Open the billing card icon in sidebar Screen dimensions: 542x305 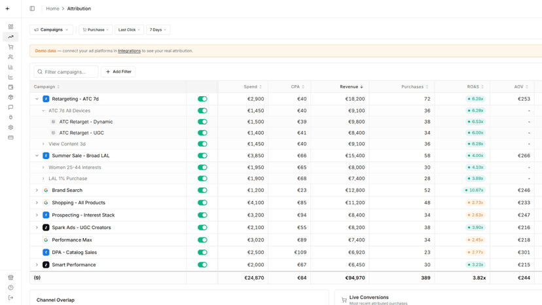tap(10, 137)
